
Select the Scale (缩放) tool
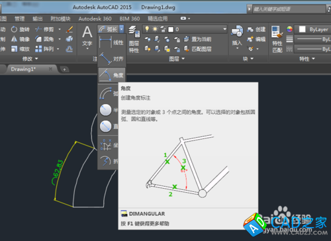click(x=21, y=49)
